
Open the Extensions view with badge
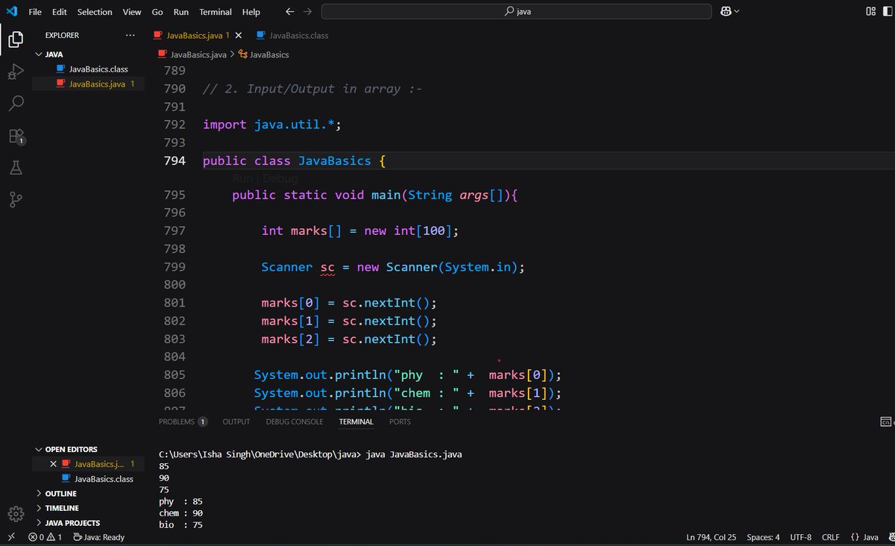[x=16, y=136]
